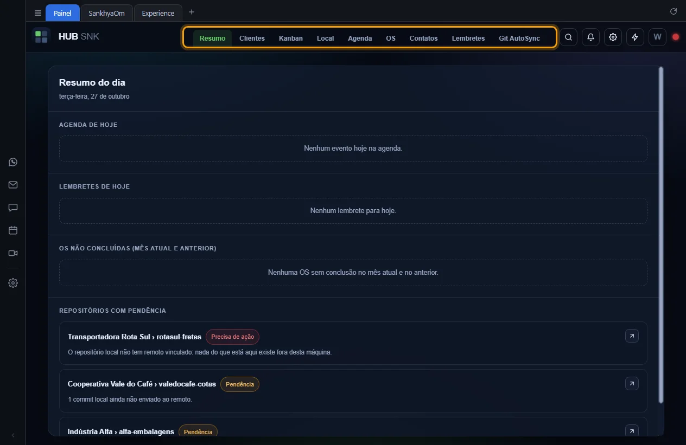The image size is (686, 445).
Task: Click REPOSITÓRIOS COM PENDÊNCIA section label
Action: pos(112,311)
